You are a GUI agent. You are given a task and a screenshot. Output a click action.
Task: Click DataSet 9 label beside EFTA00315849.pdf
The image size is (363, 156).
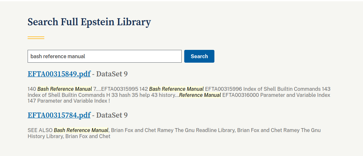[112, 74]
